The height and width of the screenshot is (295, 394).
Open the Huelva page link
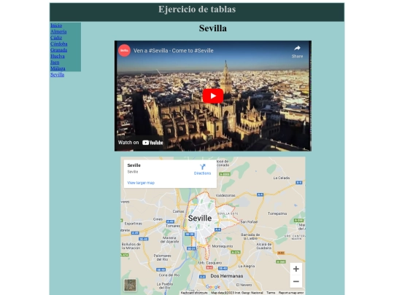pyautogui.click(x=58, y=56)
